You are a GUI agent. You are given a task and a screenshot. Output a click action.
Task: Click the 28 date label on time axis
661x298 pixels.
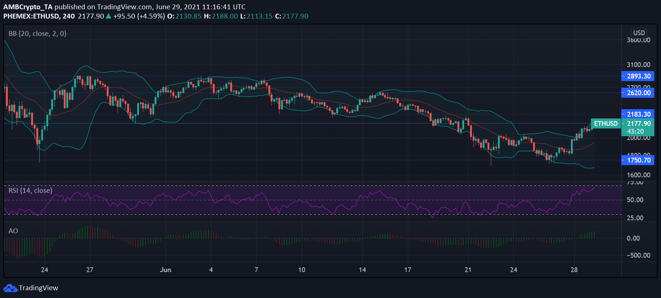pos(574,270)
